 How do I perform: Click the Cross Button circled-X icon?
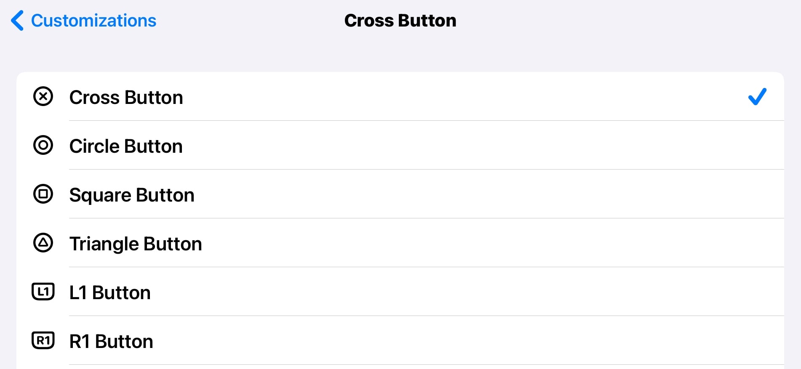43,96
